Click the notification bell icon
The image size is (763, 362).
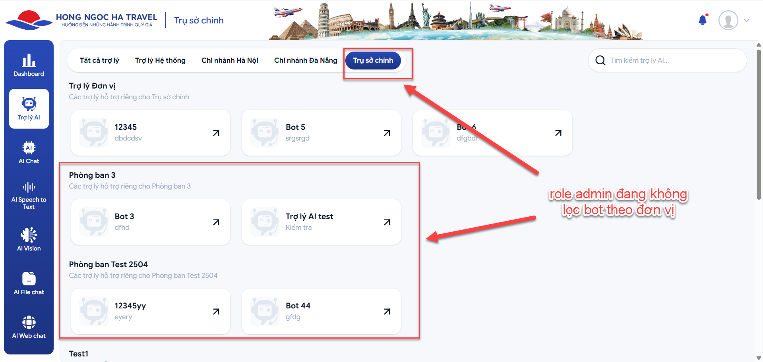(x=703, y=20)
